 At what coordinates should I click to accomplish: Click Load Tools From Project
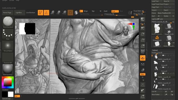[163, 4]
